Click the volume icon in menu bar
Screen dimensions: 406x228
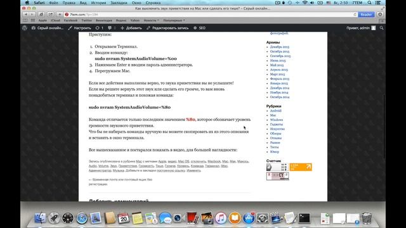[312, 3]
